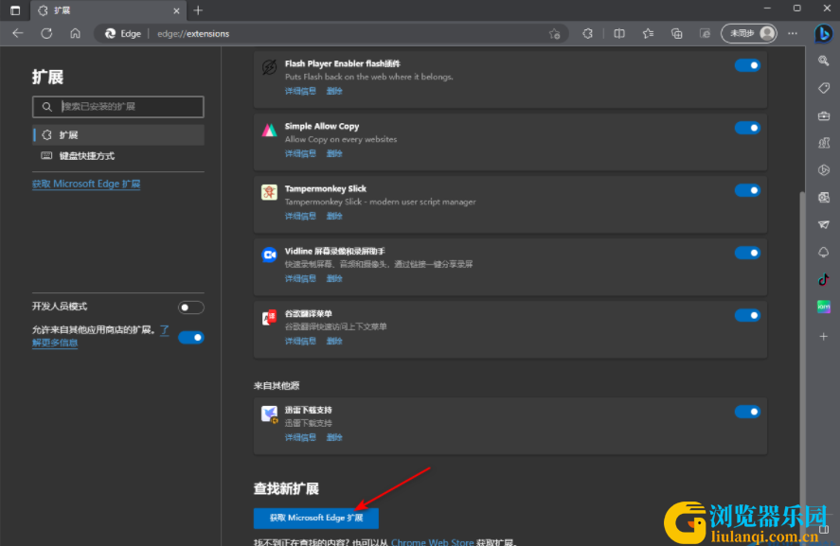
Task: Open Settings and more ellipsis menu
Action: [x=793, y=33]
